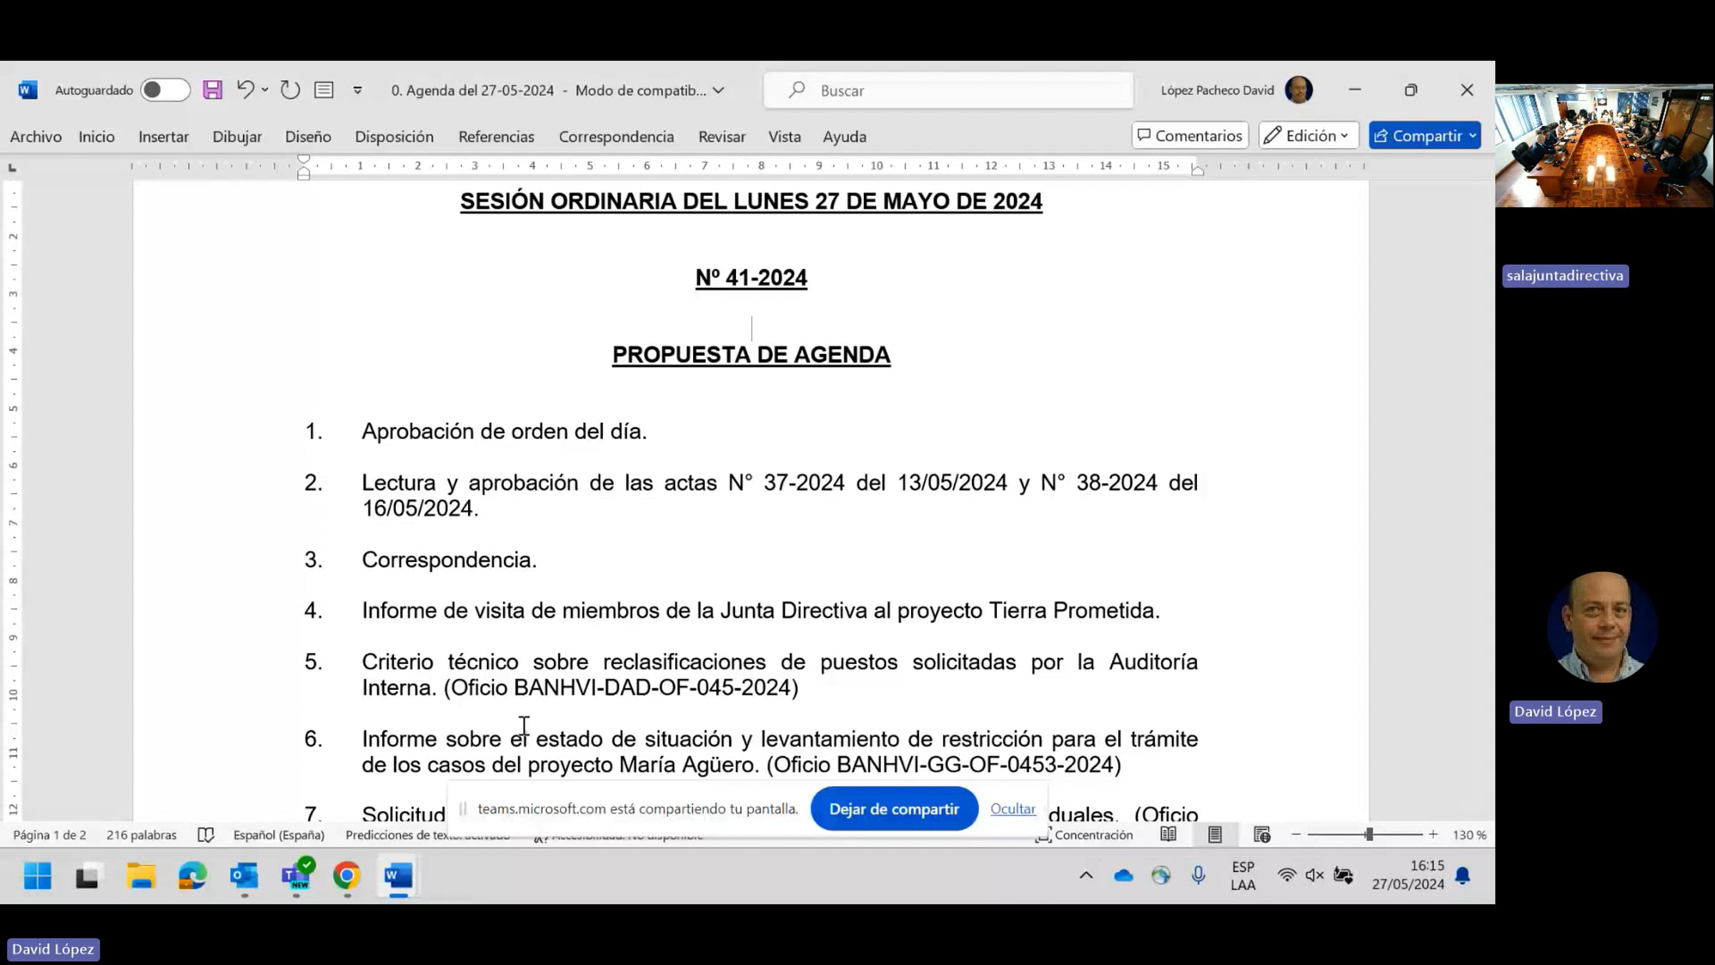The height and width of the screenshot is (965, 1715).
Task: Change language via Español (España)
Action: pos(279,835)
